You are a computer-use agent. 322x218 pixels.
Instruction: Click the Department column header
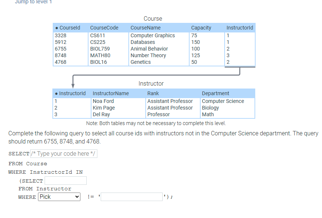pyautogui.click(x=215, y=93)
